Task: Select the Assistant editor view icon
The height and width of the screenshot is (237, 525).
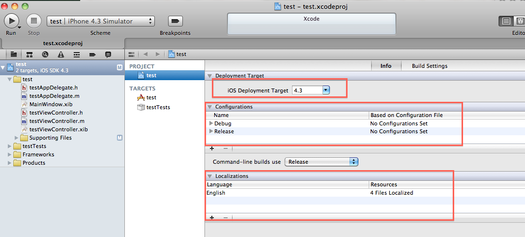Action: (520, 21)
